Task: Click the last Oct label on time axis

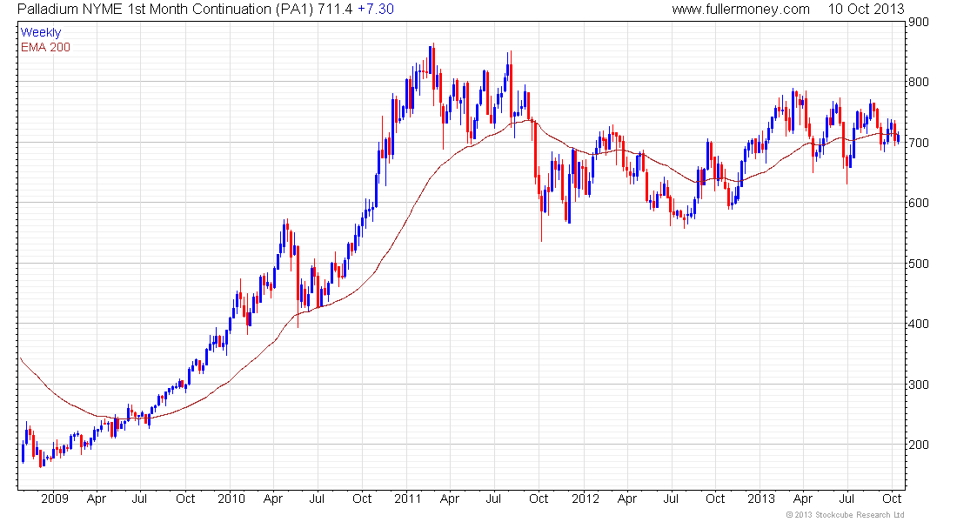Action: click(x=892, y=499)
